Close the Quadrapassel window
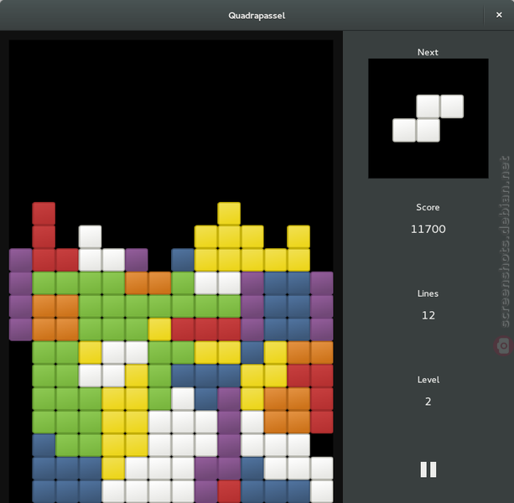514x503 pixels. (x=499, y=15)
